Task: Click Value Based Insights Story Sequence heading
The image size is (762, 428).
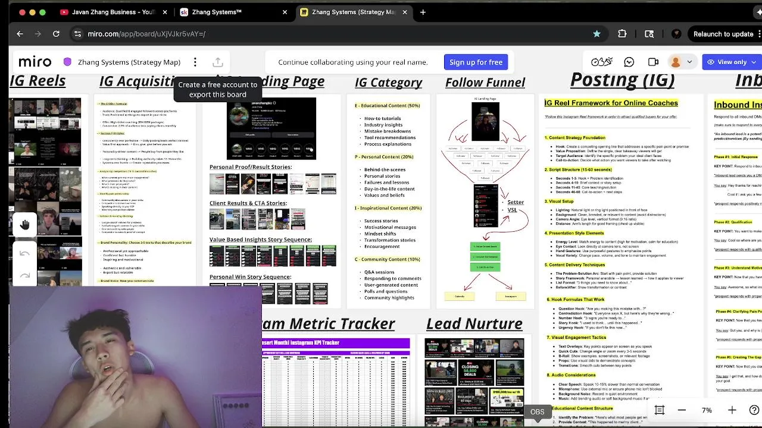Action: click(260, 240)
